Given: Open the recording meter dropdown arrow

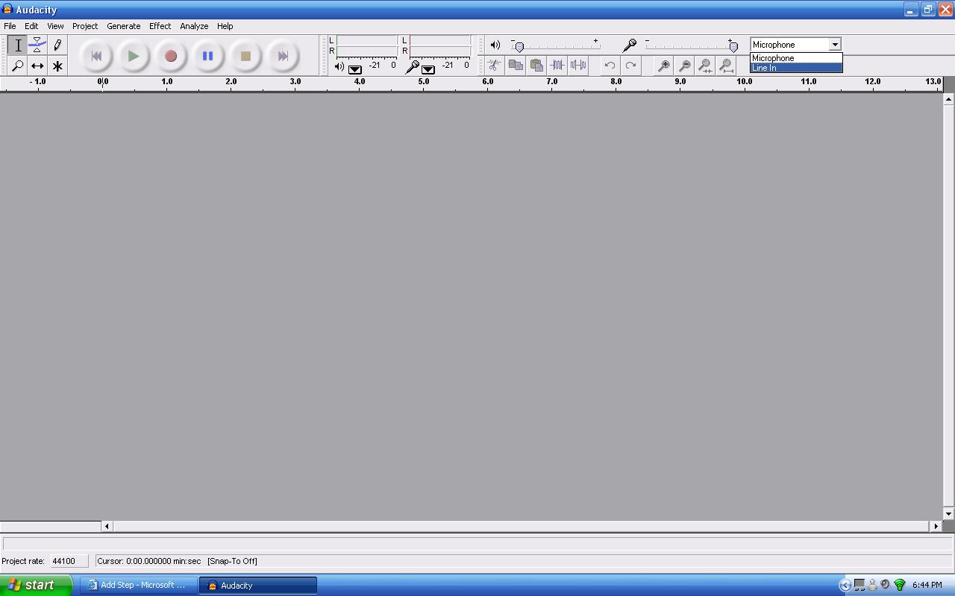Looking at the screenshot, I should [x=428, y=69].
